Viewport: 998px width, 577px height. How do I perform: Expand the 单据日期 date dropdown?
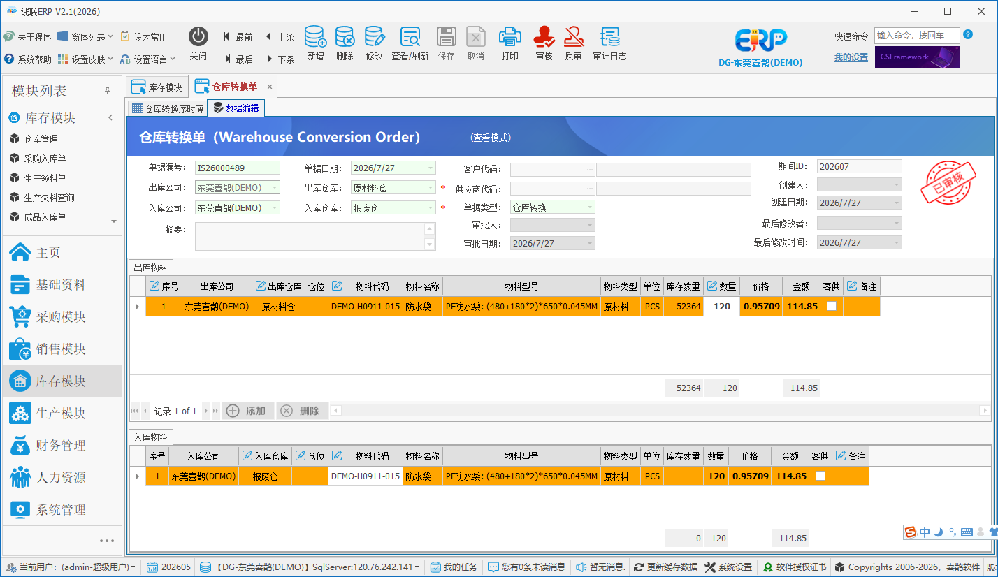click(x=431, y=168)
